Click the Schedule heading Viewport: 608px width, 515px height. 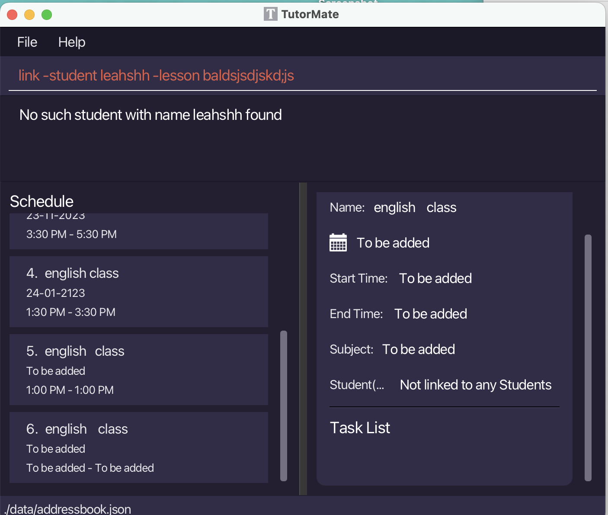42,201
